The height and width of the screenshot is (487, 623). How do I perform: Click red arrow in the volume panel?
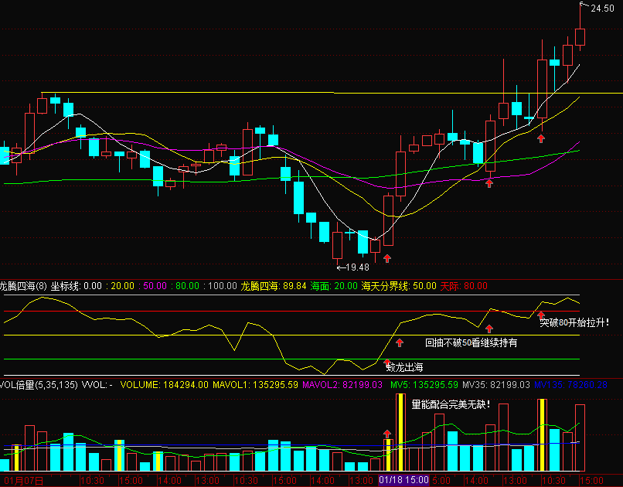pos(387,434)
